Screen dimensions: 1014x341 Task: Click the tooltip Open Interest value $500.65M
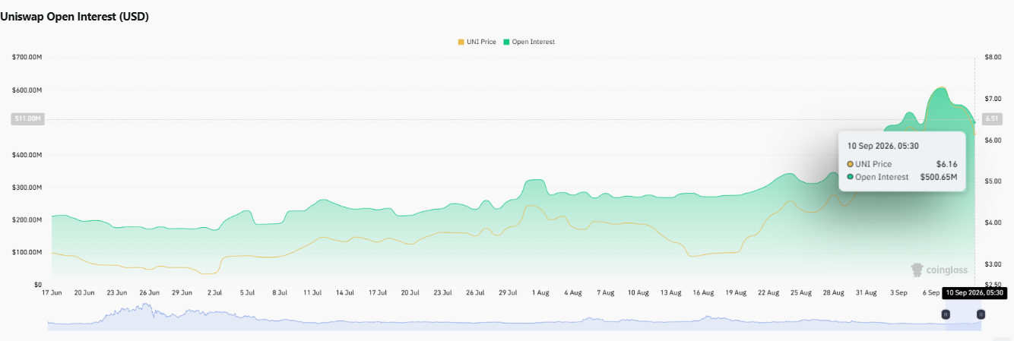[939, 177]
